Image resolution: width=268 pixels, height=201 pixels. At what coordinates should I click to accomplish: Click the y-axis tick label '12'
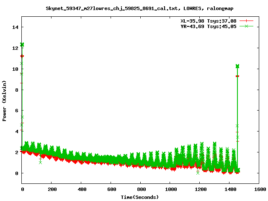15,48
